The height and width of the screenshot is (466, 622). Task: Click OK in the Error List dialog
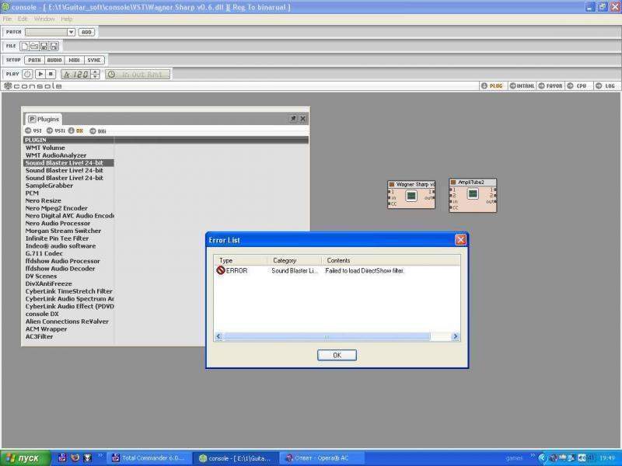pyautogui.click(x=337, y=355)
